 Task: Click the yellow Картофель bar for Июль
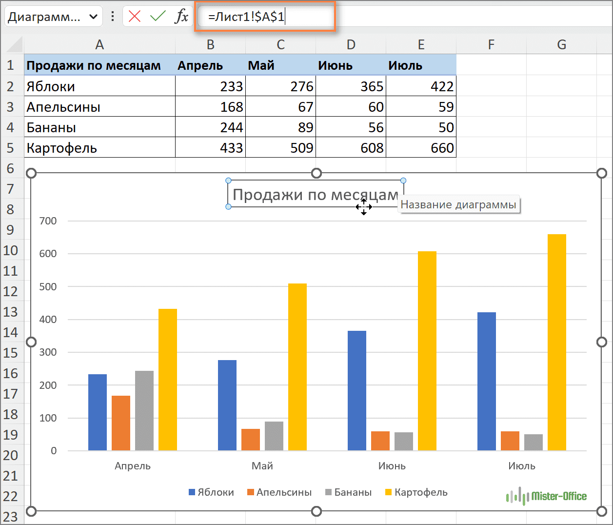pos(556,342)
